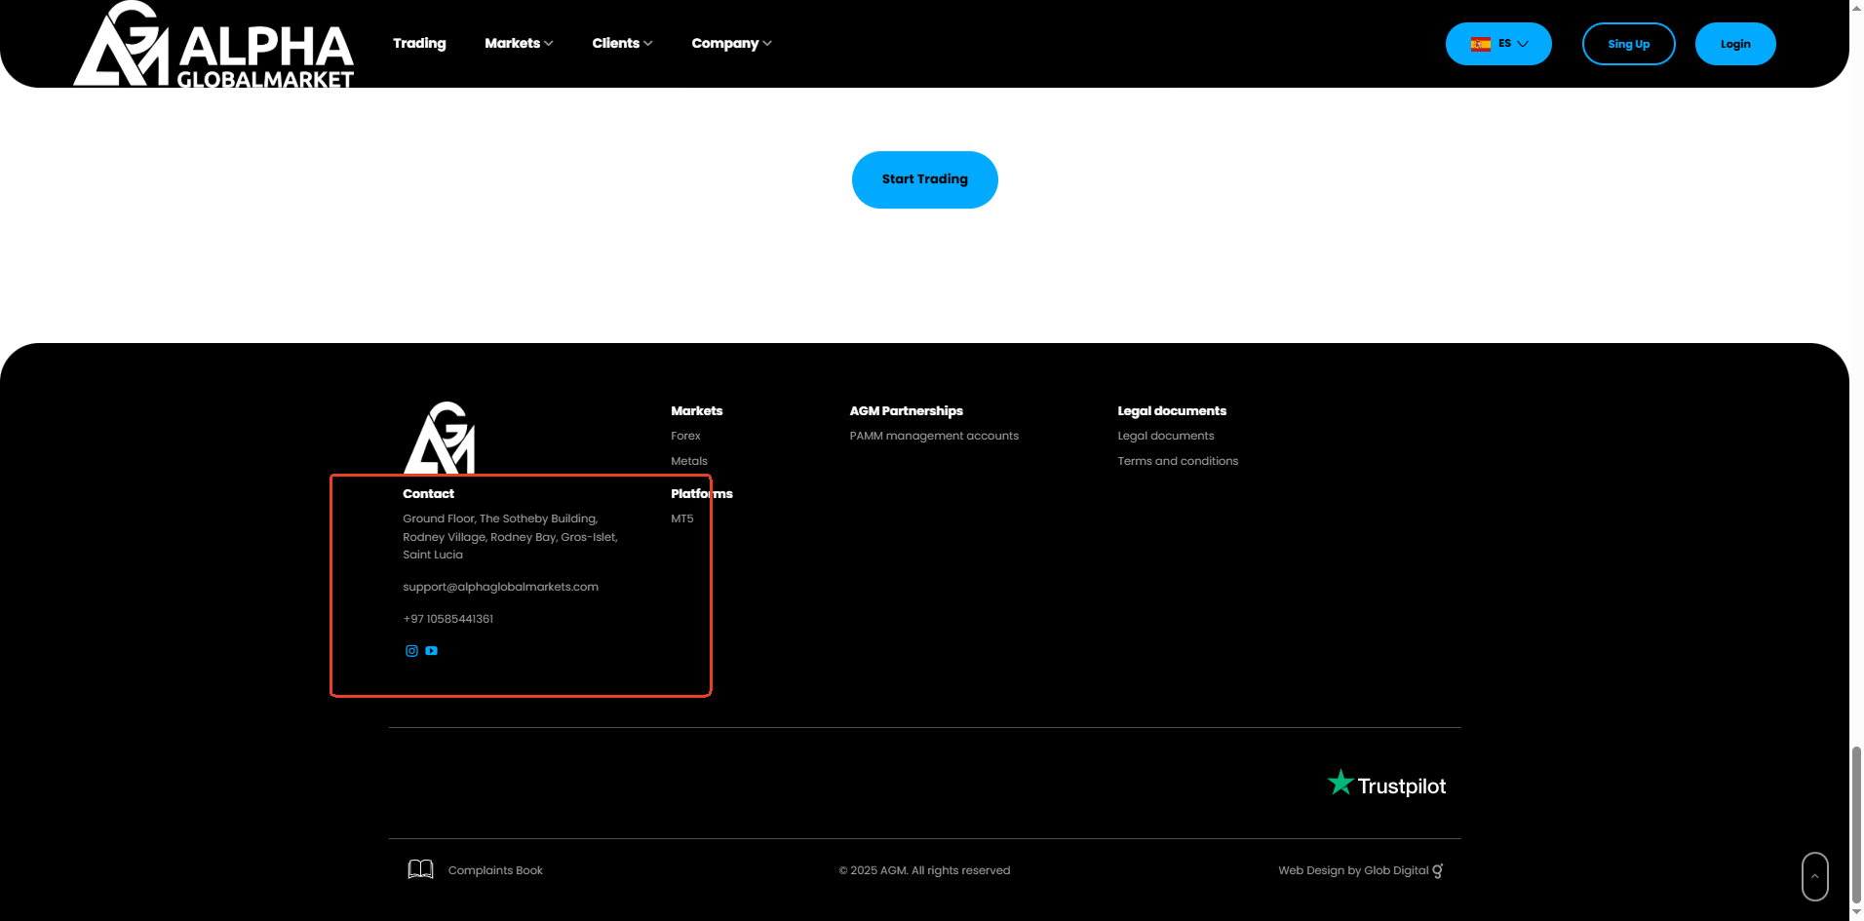
Task: Click the page vertical scrollbar thumb
Action: (x=1856, y=825)
